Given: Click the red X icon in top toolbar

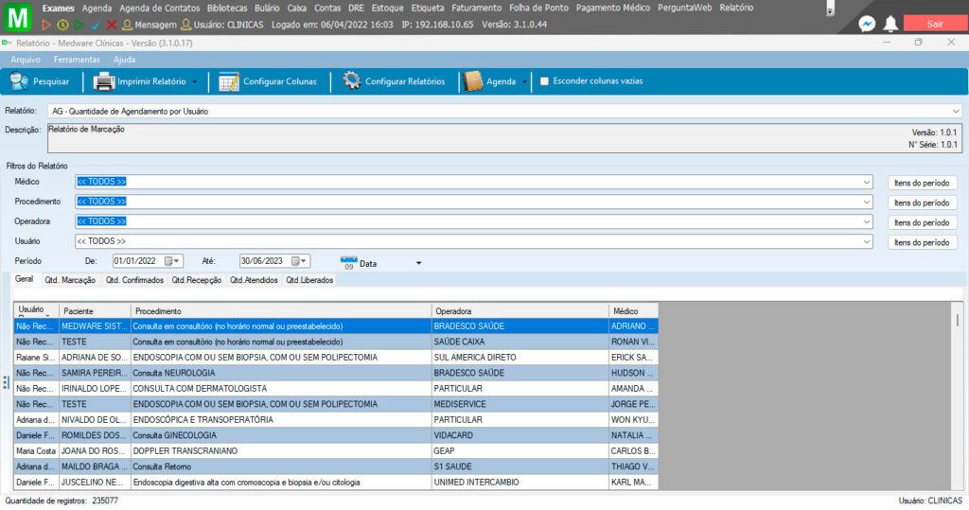Looking at the screenshot, I should pyautogui.click(x=112, y=24).
